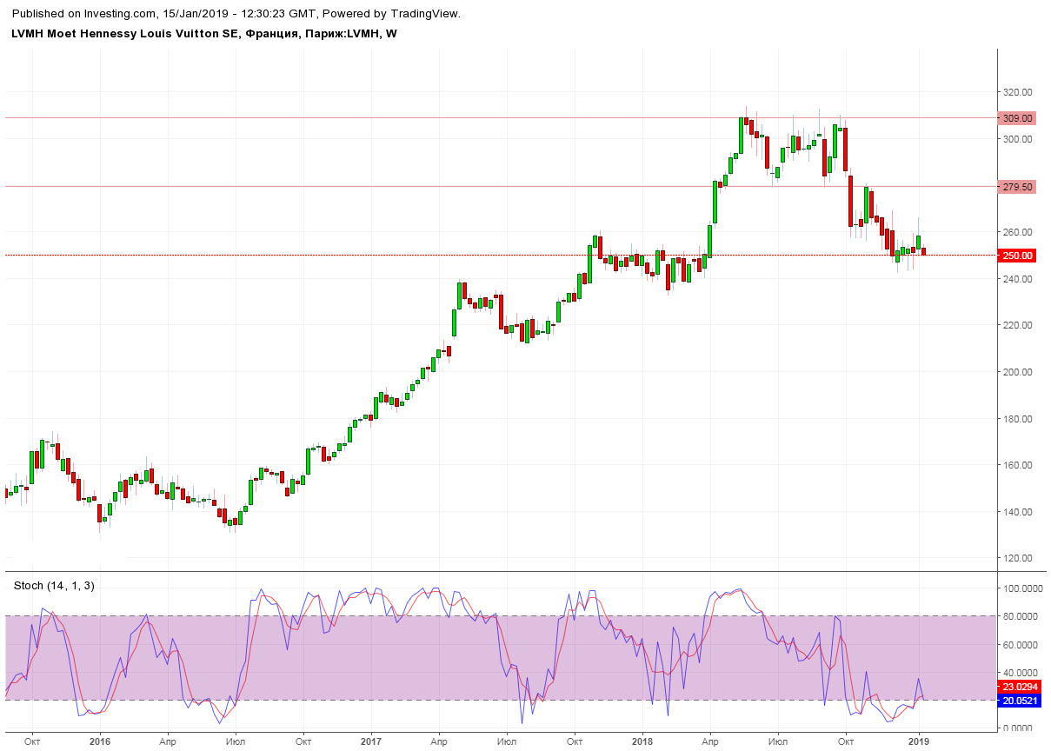Image resolution: width=1051 pixels, height=751 pixels.
Task: Click the current price 250.00 label
Action: pos(1018,256)
